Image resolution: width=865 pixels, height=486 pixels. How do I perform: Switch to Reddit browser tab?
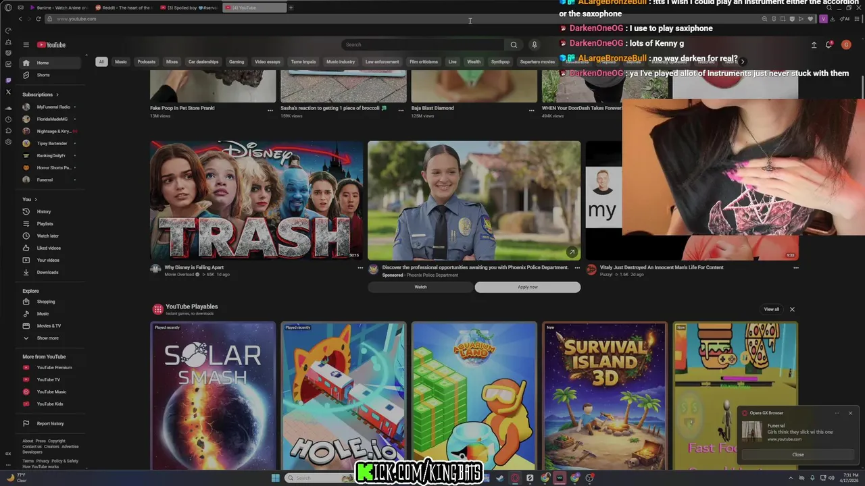(x=124, y=7)
